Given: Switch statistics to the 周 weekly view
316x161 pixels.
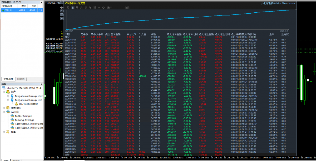Looking at the screenshot, I should point(77,8).
